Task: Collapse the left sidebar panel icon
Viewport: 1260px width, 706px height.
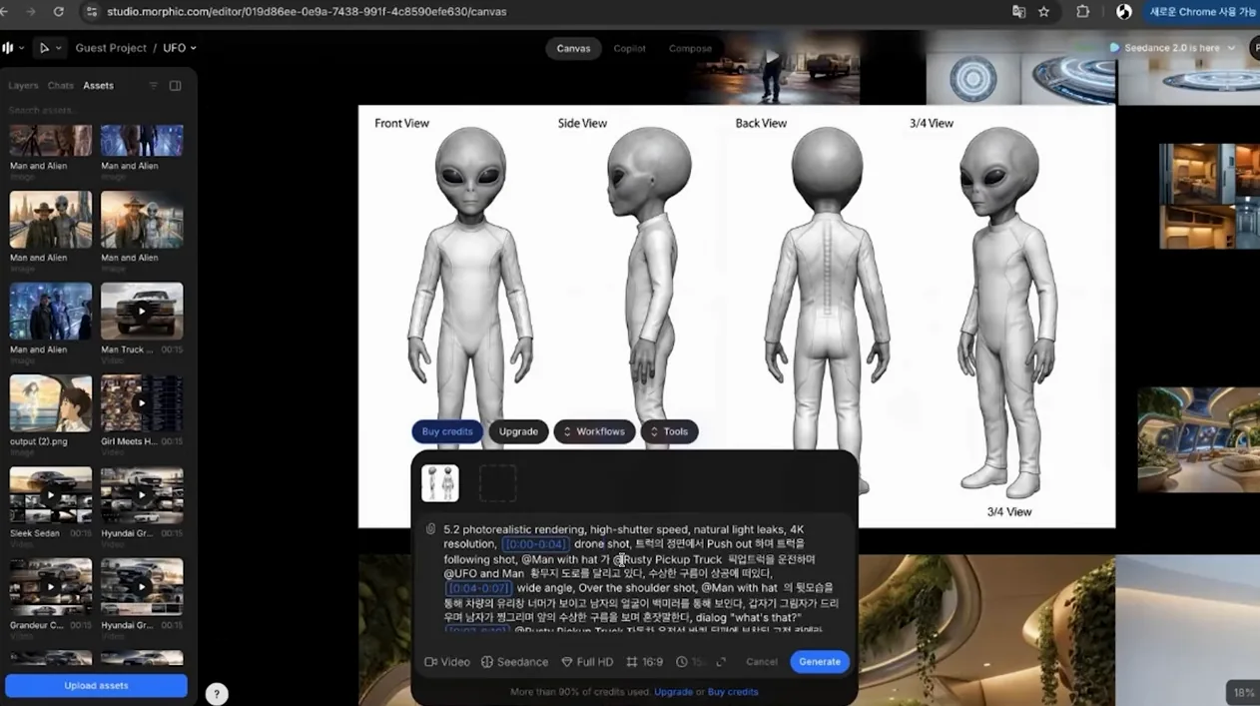Action: click(x=175, y=86)
